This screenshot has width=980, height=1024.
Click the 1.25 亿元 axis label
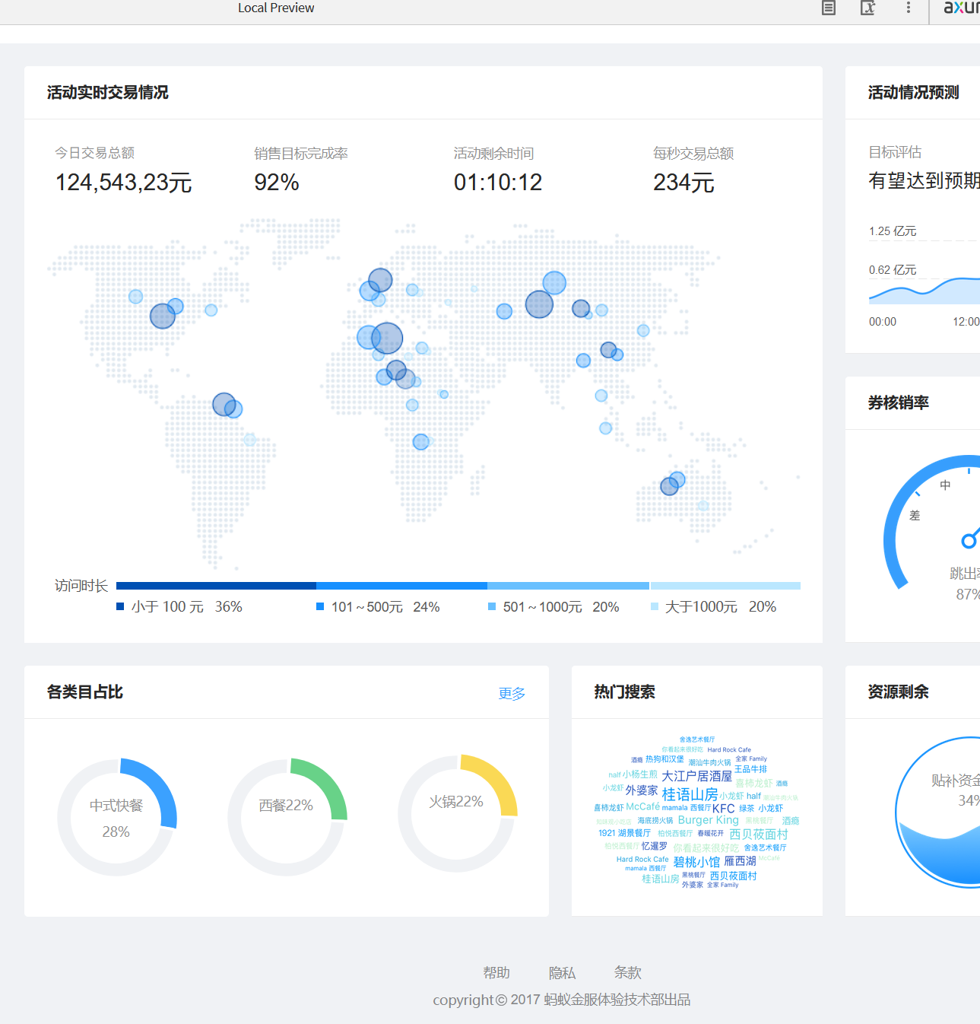pos(893,231)
